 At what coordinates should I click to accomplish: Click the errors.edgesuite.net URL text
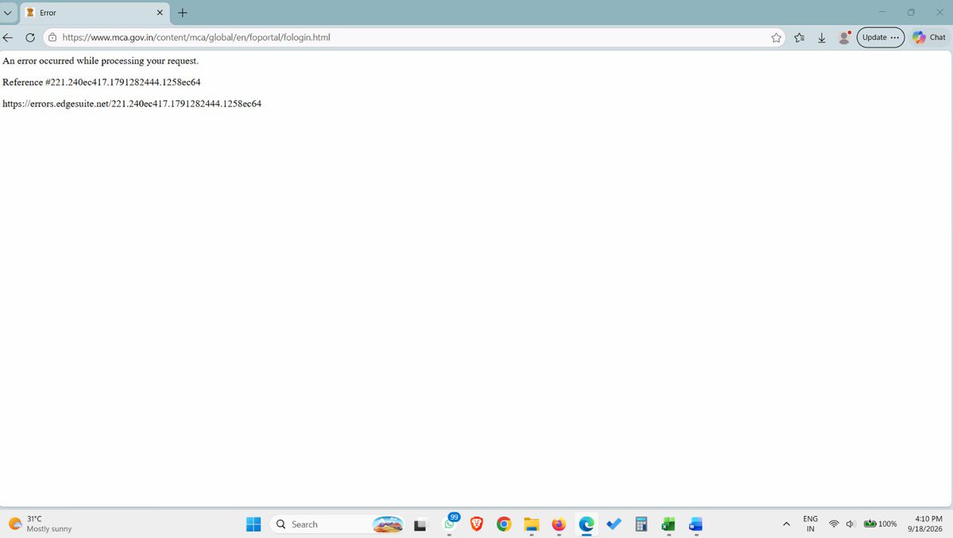[132, 103]
